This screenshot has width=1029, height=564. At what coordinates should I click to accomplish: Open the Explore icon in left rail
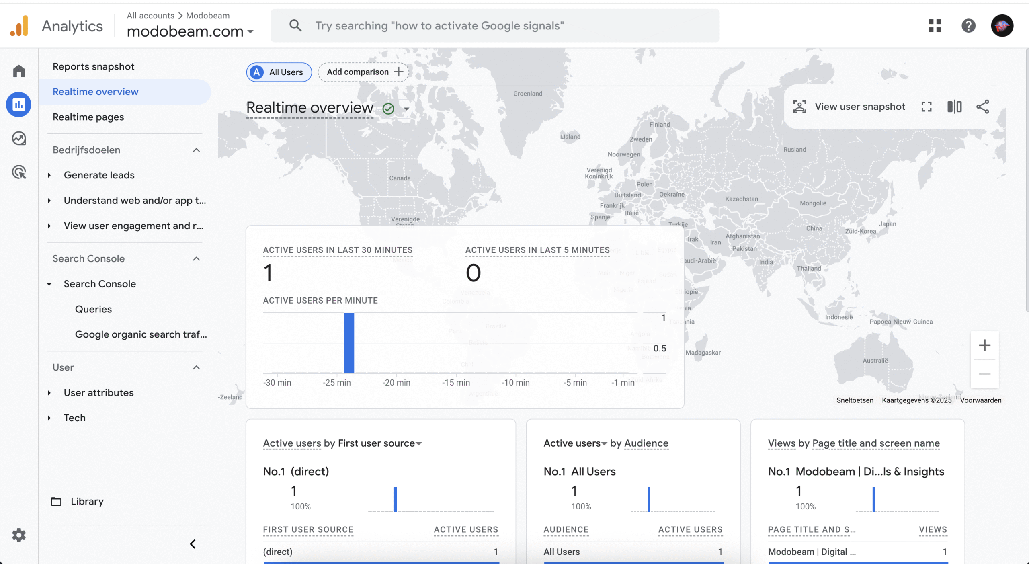pyautogui.click(x=18, y=139)
